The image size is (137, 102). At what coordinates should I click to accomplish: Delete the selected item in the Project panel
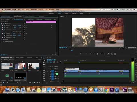click(x=39, y=83)
